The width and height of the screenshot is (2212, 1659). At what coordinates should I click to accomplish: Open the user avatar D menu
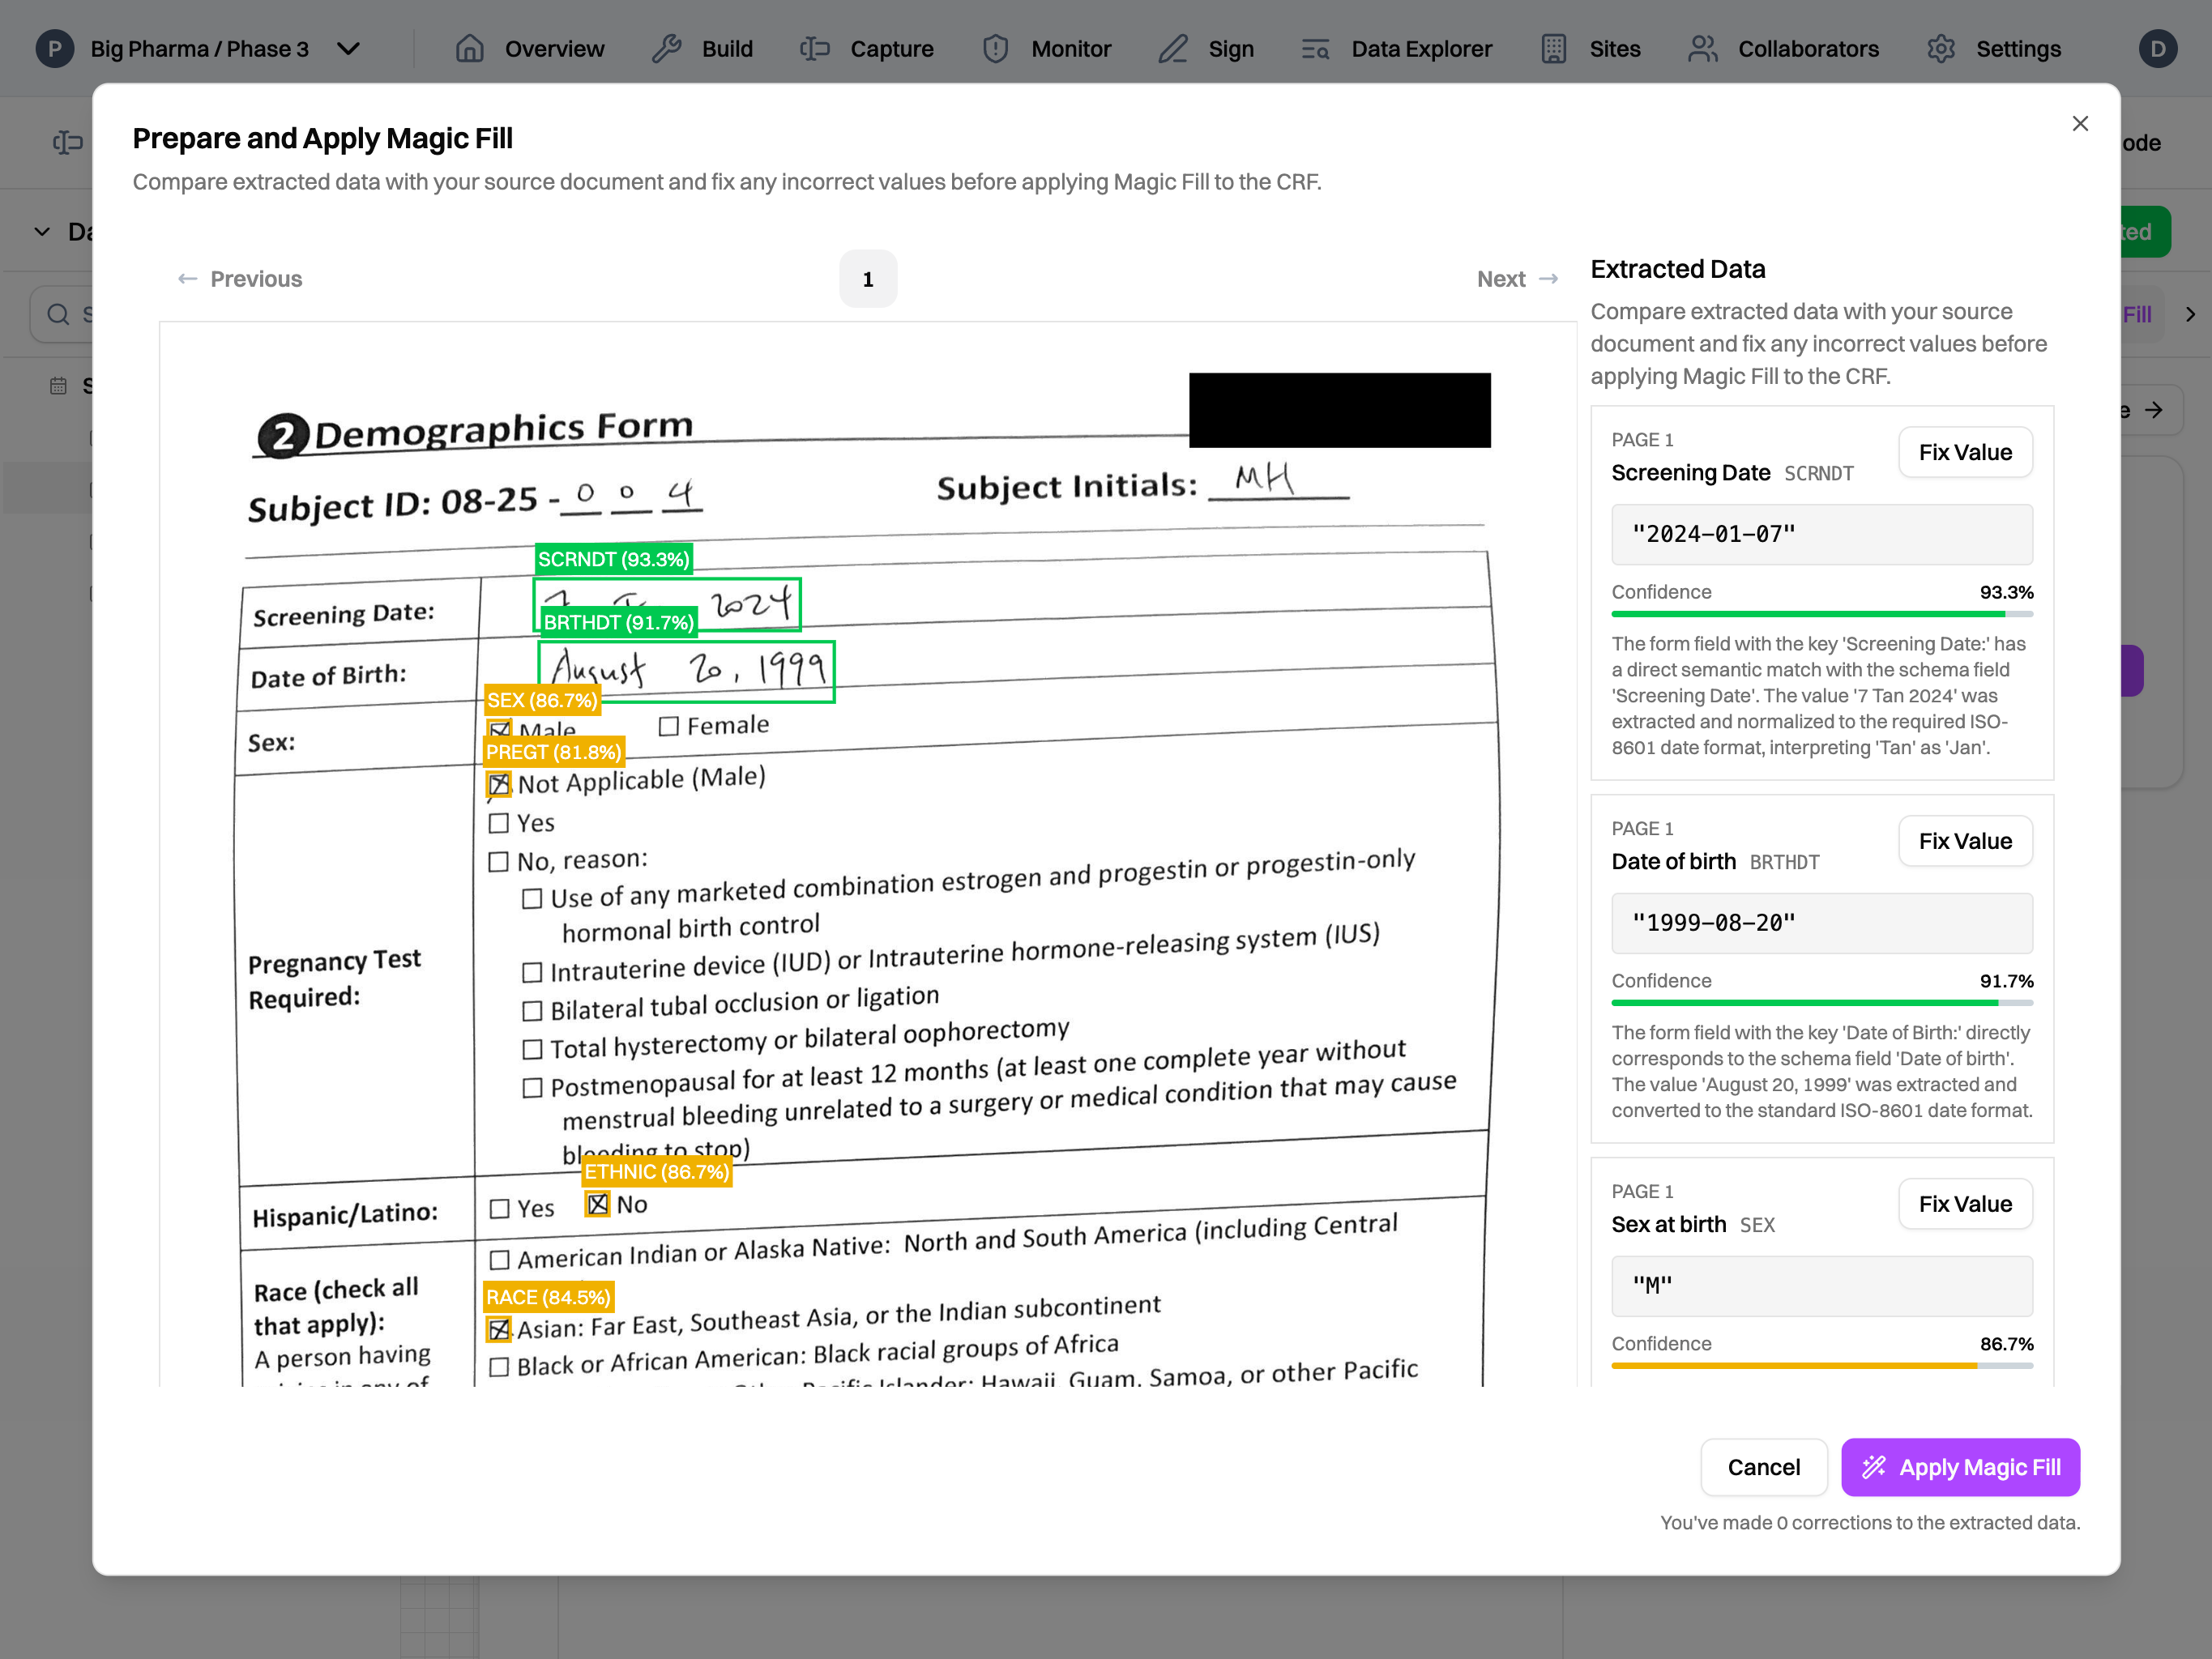pos(2157,48)
